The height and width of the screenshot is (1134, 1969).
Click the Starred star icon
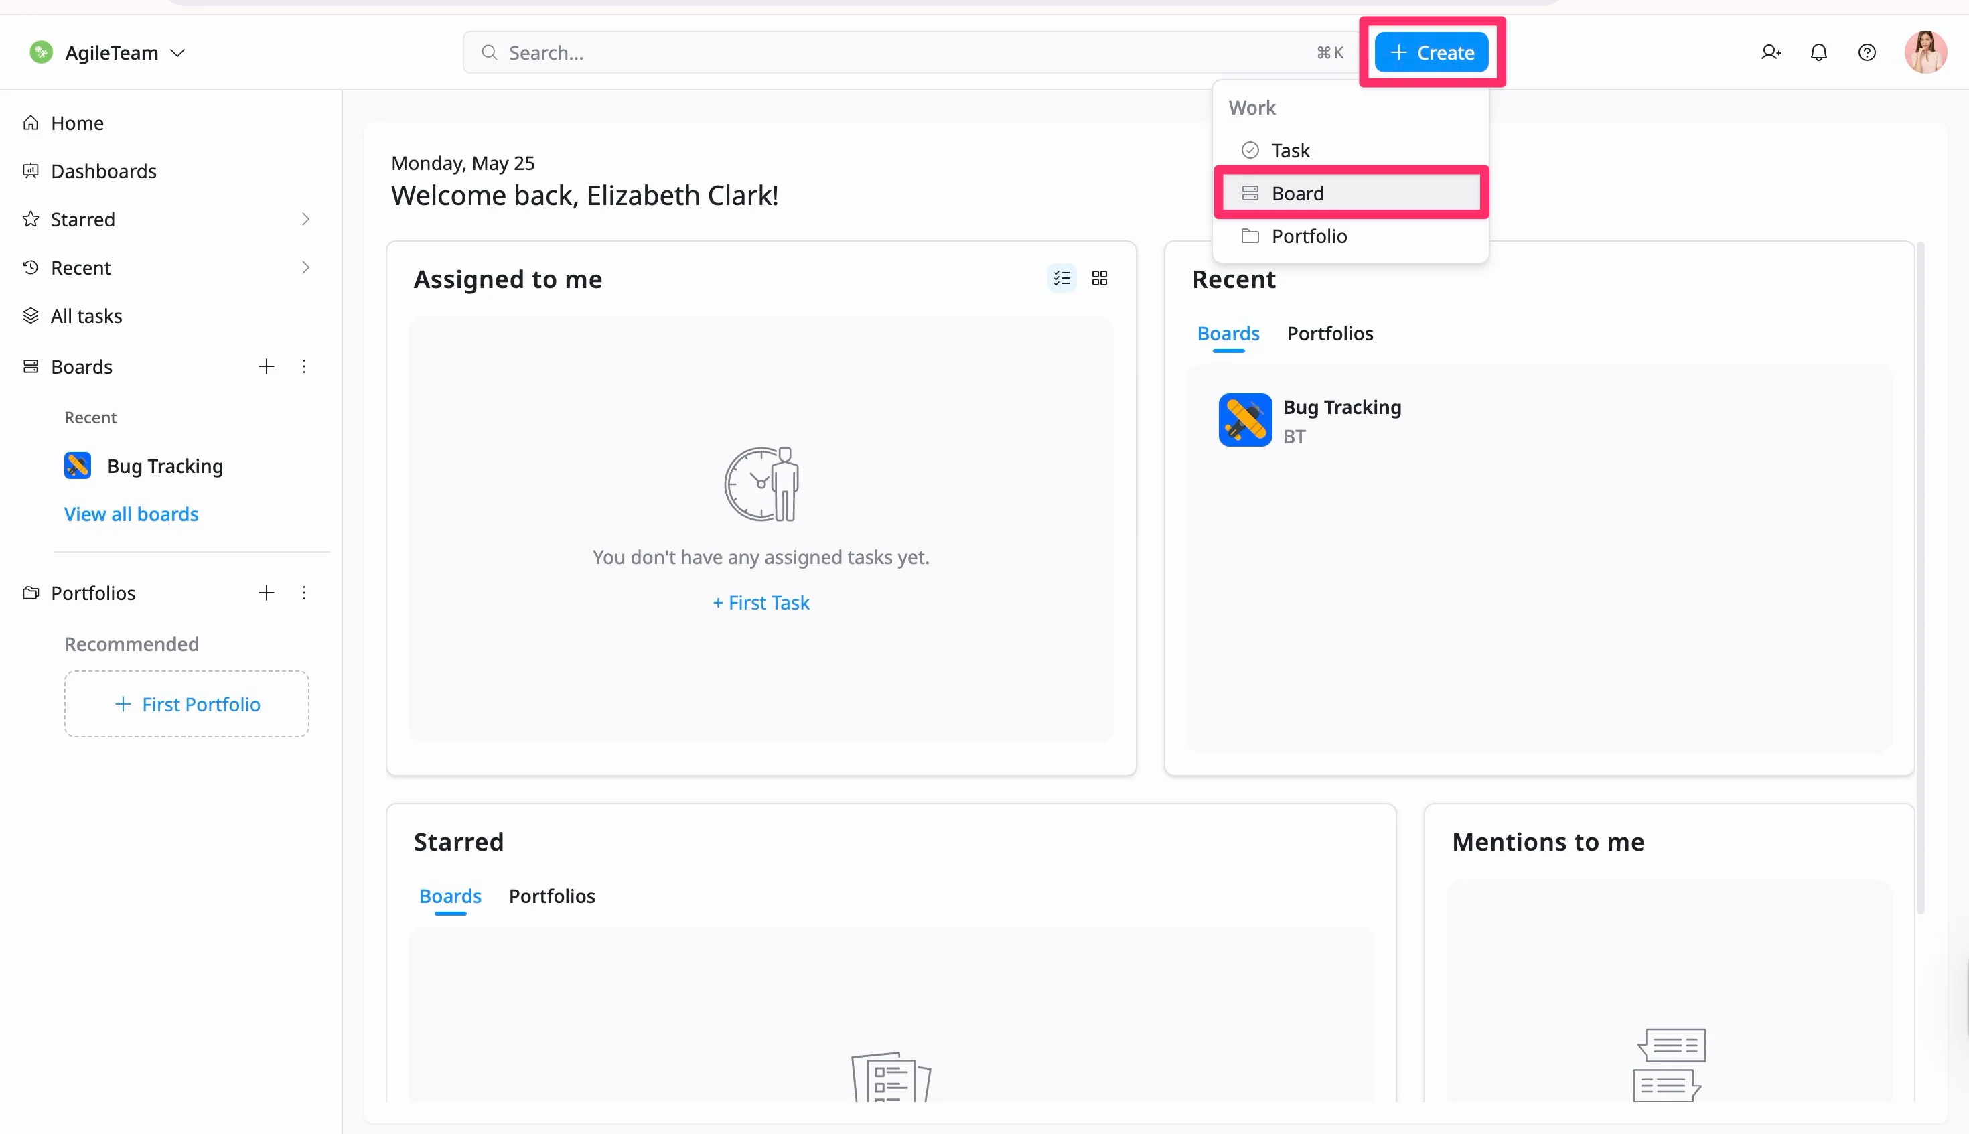click(x=30, y=220)
